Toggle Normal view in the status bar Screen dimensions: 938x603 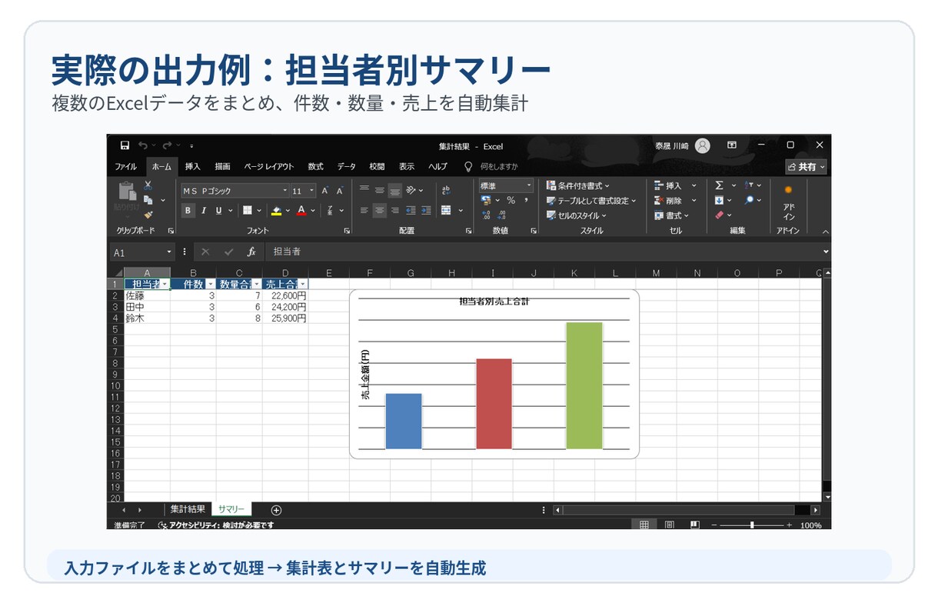coord(644,525)
